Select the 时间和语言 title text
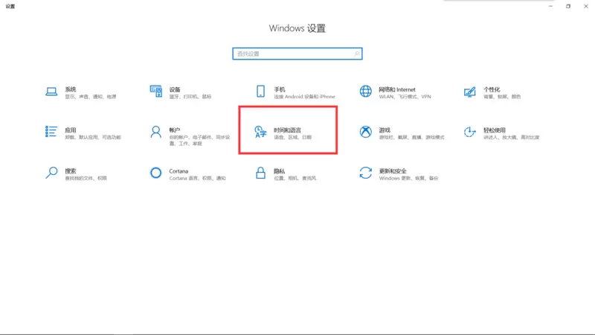 pos(287,130)
